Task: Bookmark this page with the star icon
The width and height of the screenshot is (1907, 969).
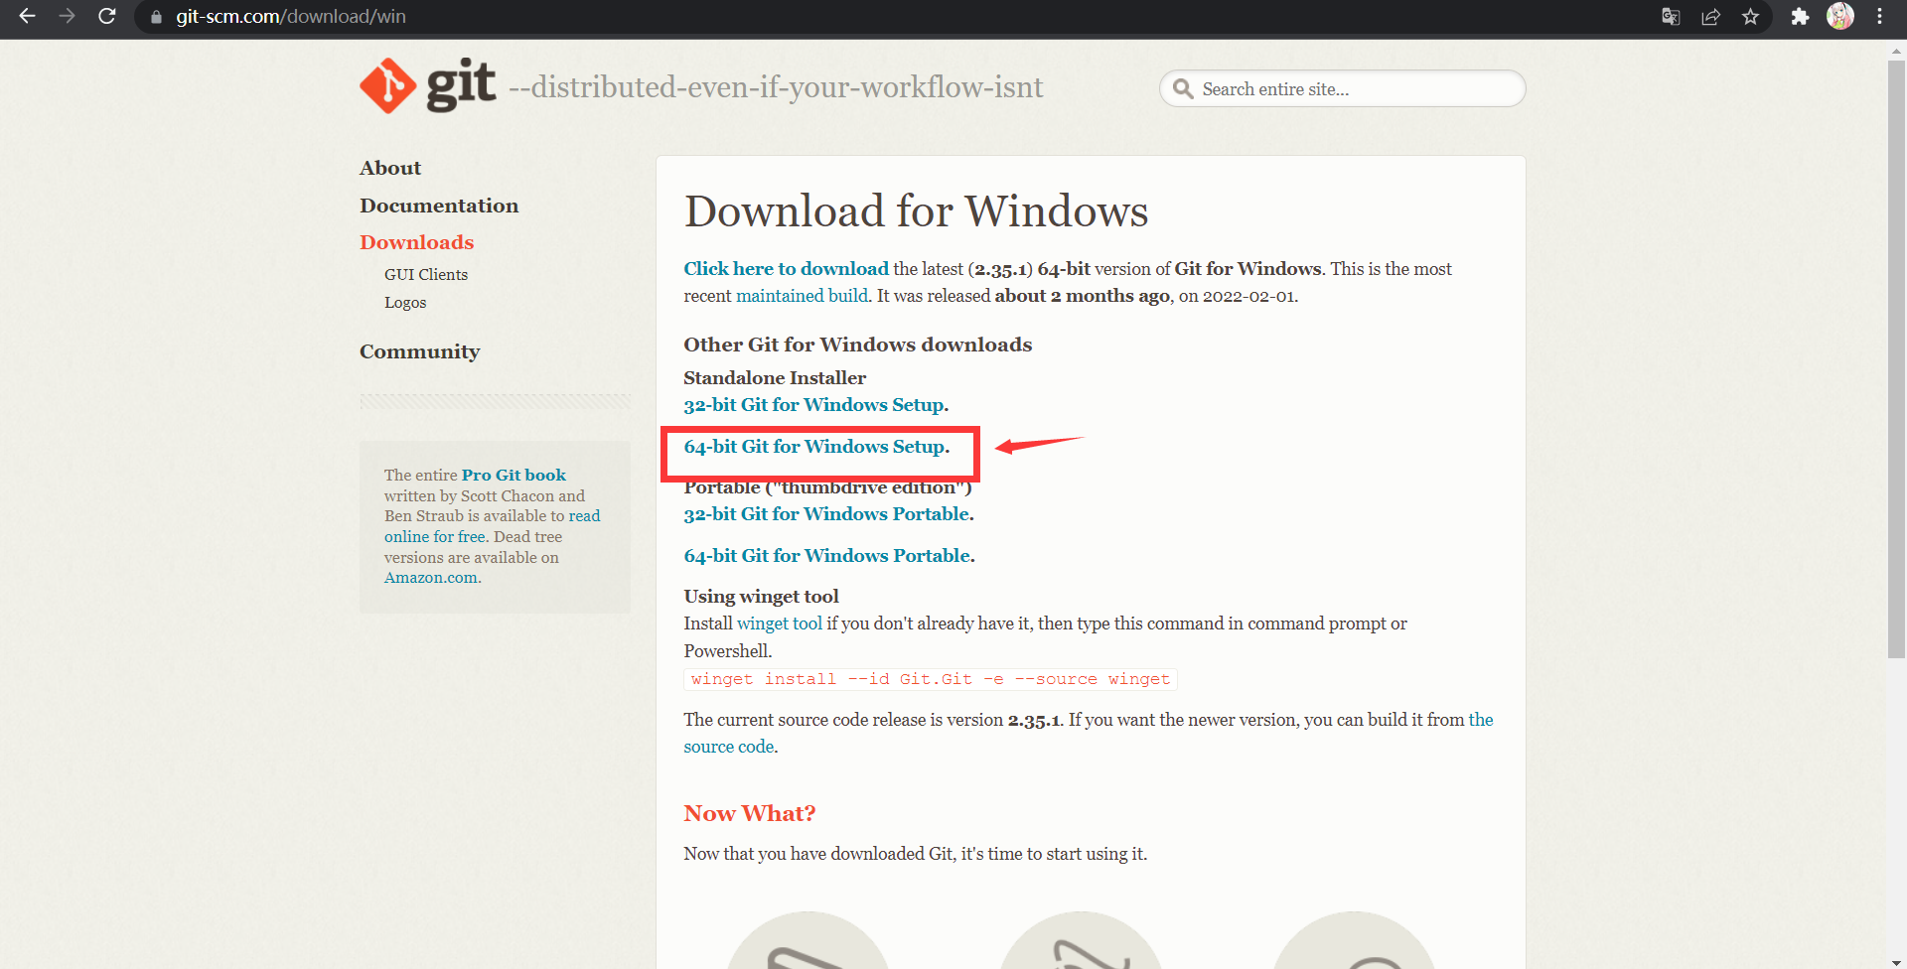Action: click(1750, 17)
